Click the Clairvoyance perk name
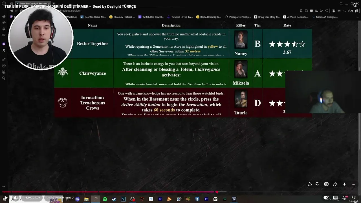361x203 pixels. click(x=93, y=73)
